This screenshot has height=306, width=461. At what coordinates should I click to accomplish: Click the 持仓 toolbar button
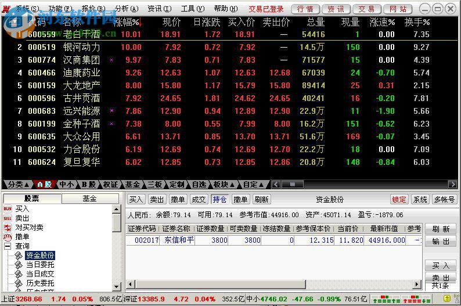[219, 200]
